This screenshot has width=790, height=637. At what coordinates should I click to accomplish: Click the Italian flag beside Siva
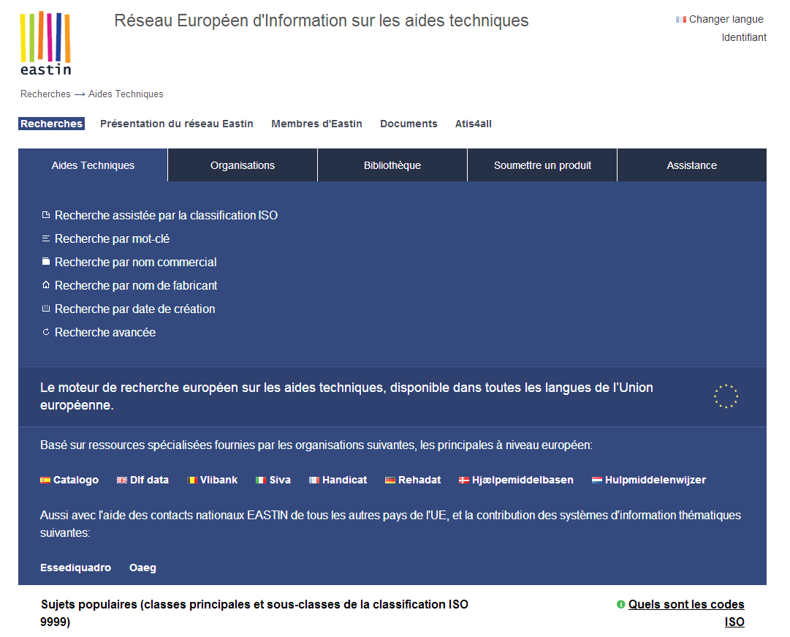click(261, 480)
